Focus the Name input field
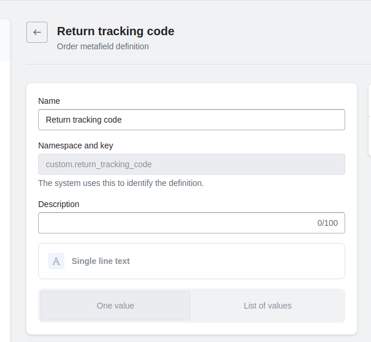 191,120
